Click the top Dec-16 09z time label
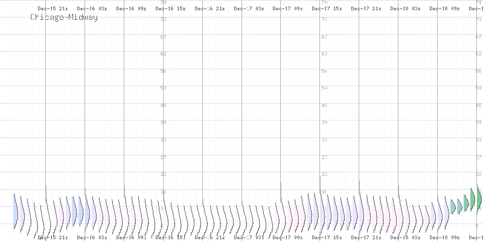 pos(130,8)
